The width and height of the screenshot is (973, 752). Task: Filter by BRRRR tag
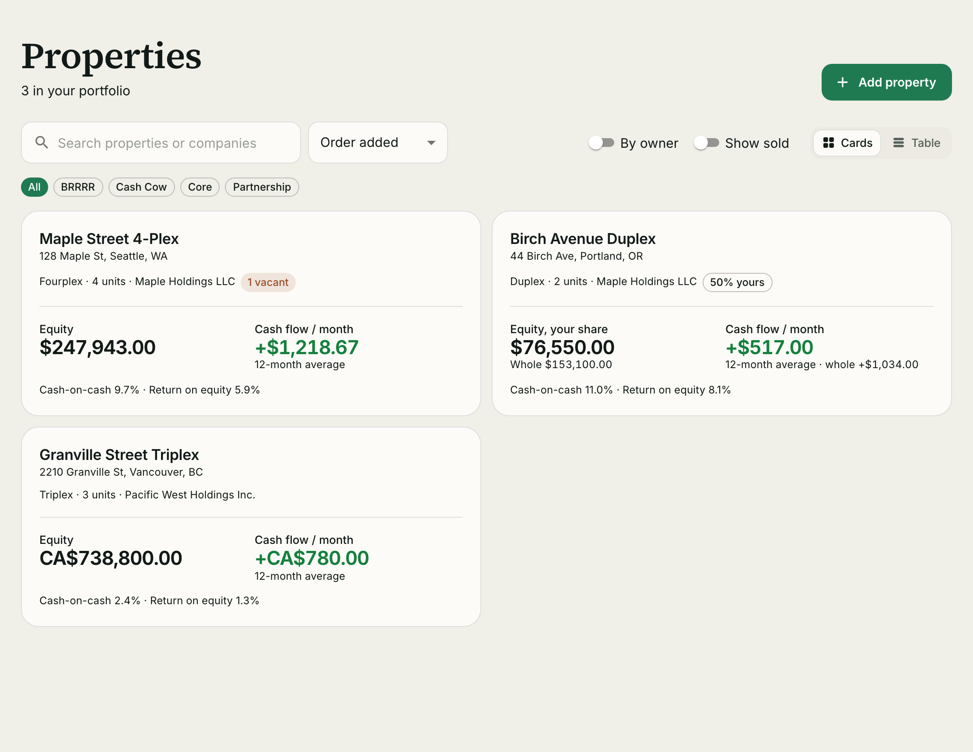tap(78, 187)
